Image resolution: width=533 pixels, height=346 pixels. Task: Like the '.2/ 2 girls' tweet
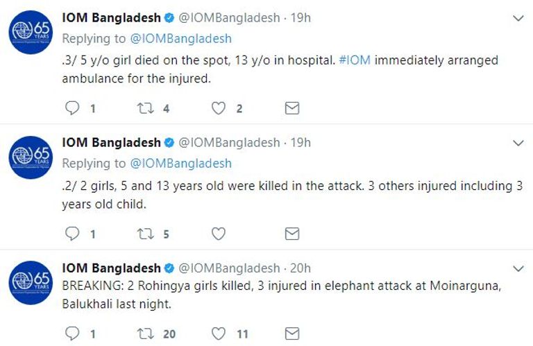coord(219,234)
